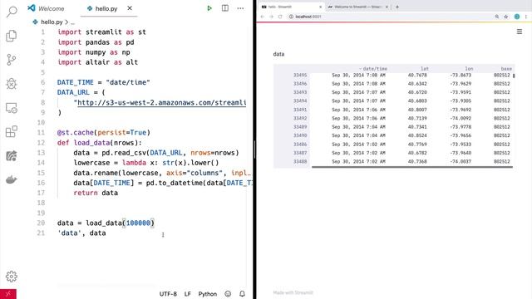
Task: Open the Source Control panel
Action: [x=12, y=60]
